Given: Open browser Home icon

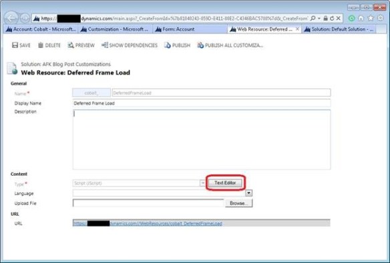Looking at the screenshot, I should click(361, 18).
